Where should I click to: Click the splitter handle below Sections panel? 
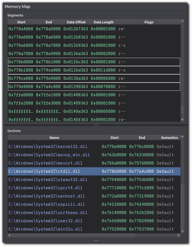pyautogui.click(x=96, y=240)
